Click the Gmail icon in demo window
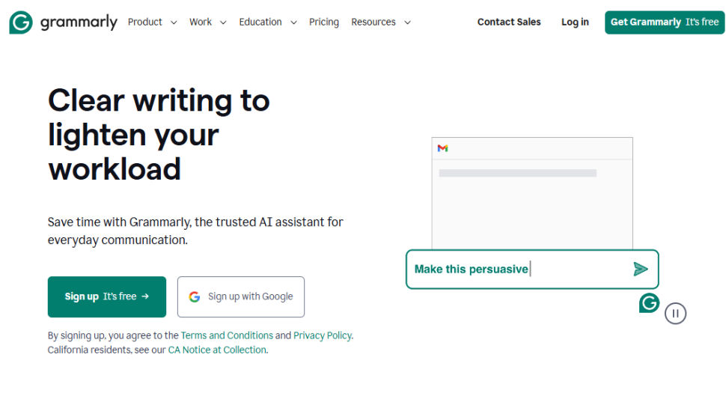 [442, 148]
